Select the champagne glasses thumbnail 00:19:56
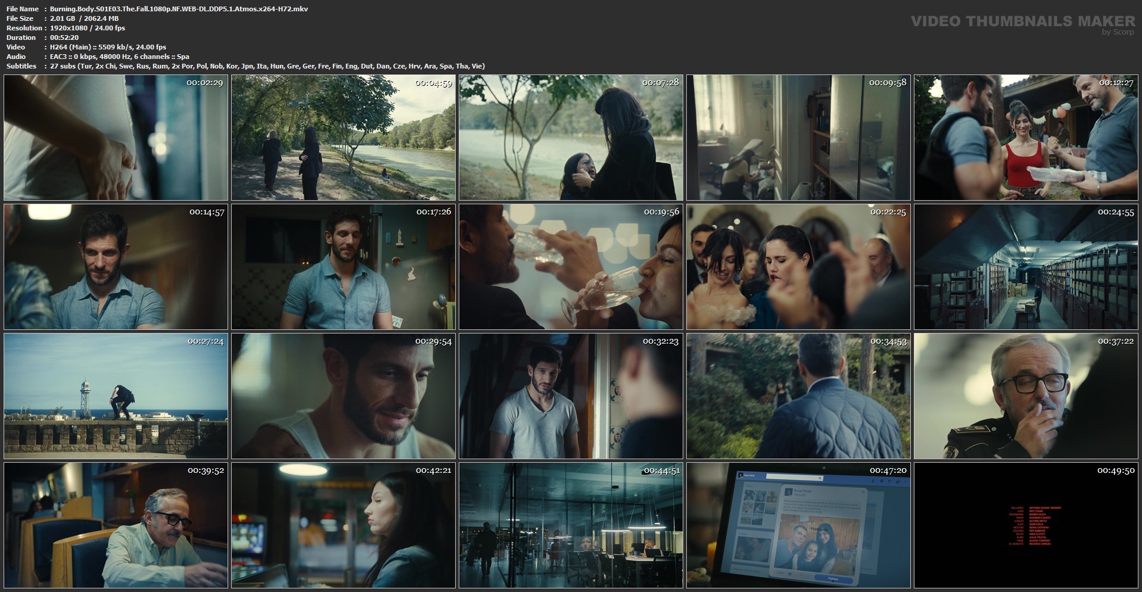This screenshot has height=592, width=1142. pyautogui.click(x=571, y=267)
